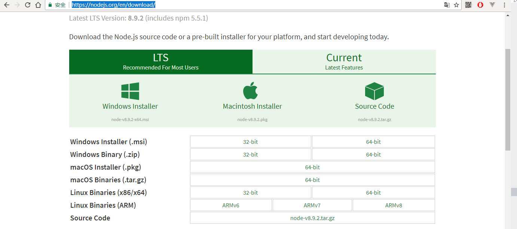Image resolution: width=517 pixels, height=229 pixels.
Task: Open the browser home page icon
Action: point(38,5)
